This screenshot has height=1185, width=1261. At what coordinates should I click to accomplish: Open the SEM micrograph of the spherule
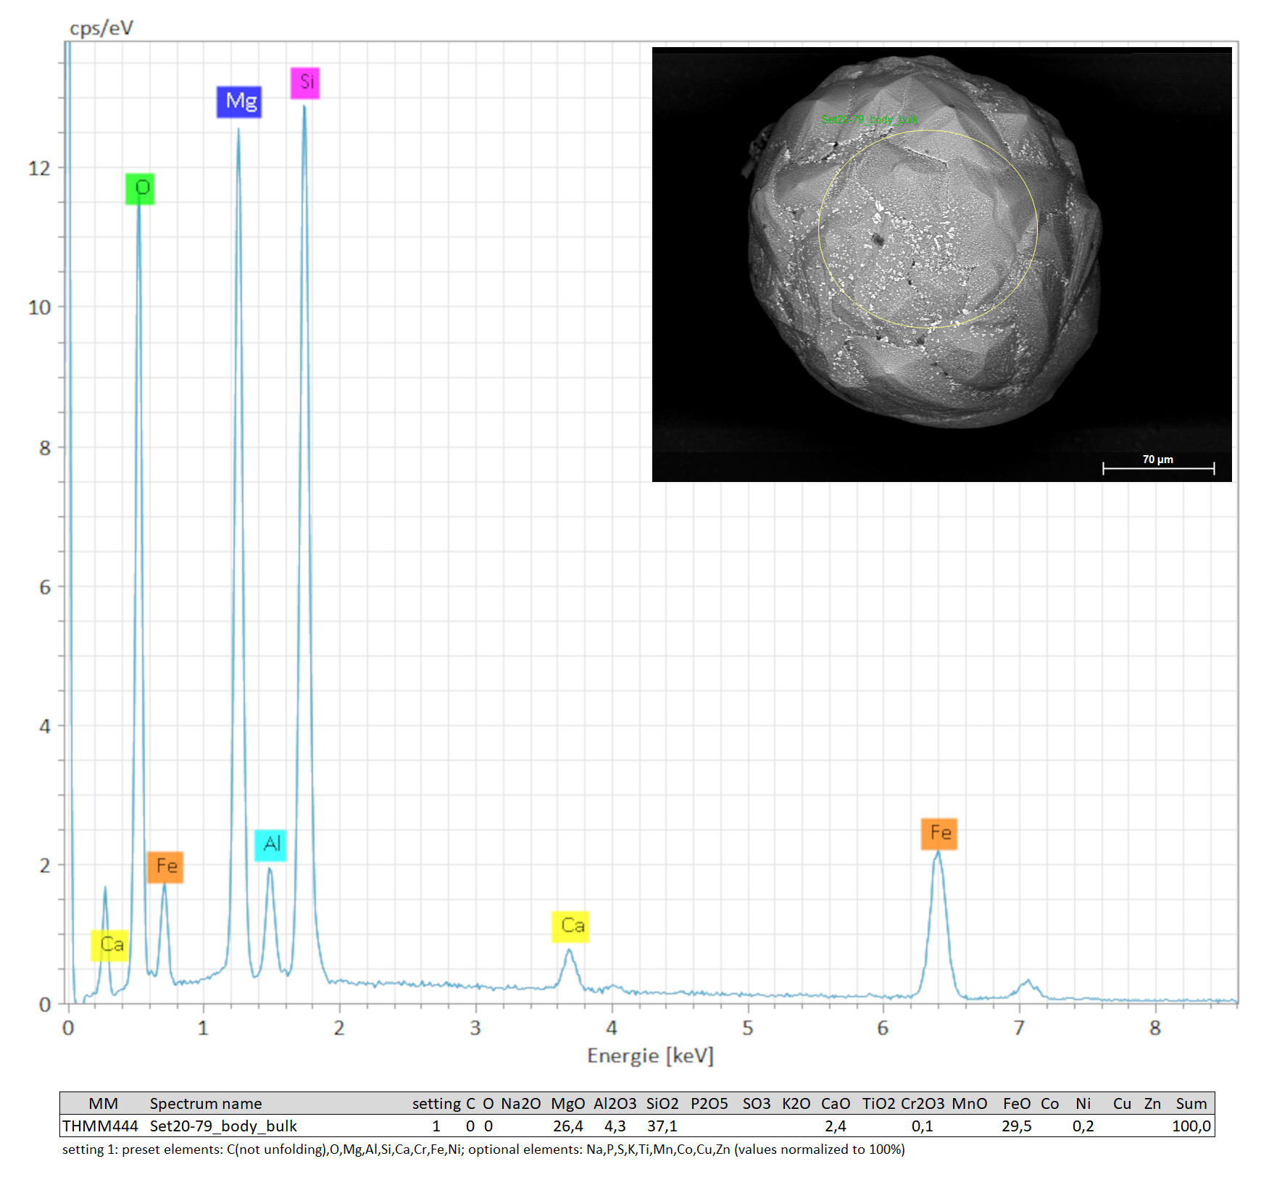[x=941, y=264]
